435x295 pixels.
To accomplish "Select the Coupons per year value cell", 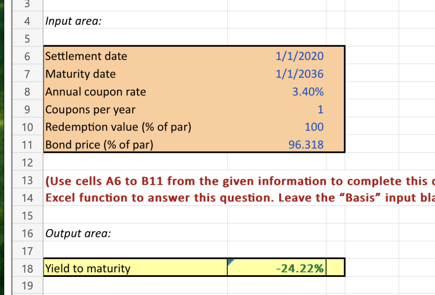I will click(x=277, y=109).
